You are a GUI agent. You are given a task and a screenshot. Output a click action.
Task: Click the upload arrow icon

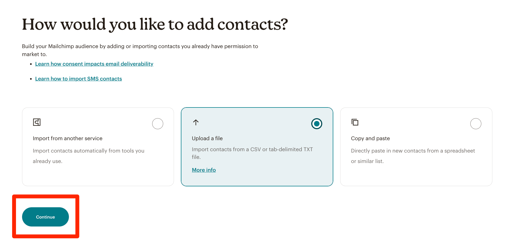pos(196,122)
